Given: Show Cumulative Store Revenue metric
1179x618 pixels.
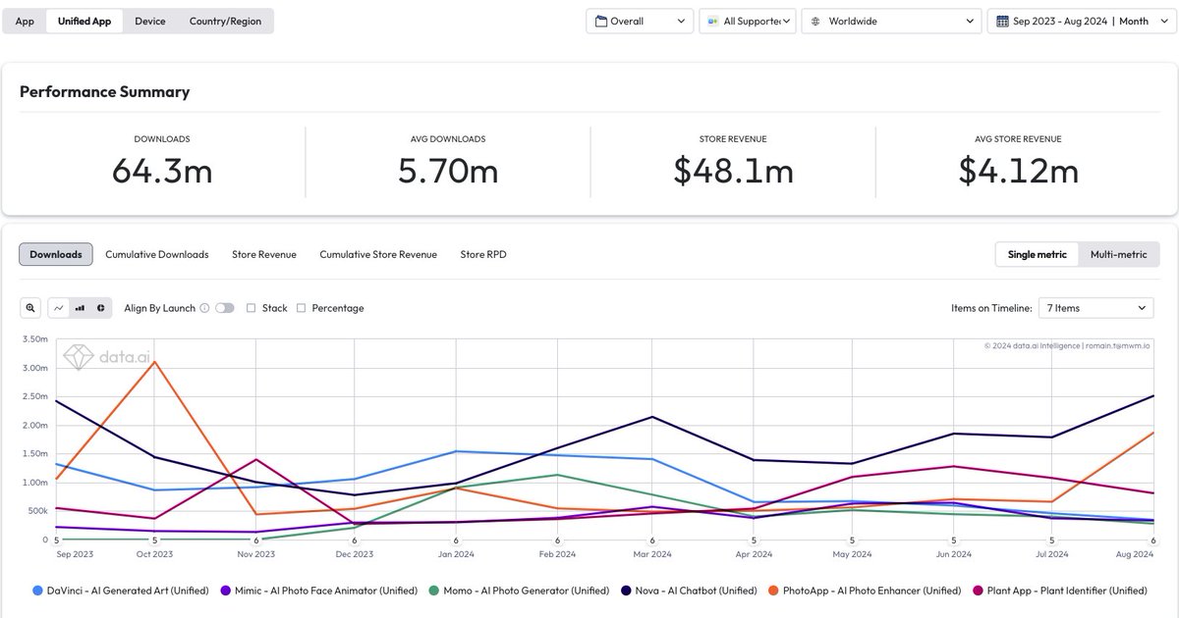Looking at the screenshot, I should point(378,254).
